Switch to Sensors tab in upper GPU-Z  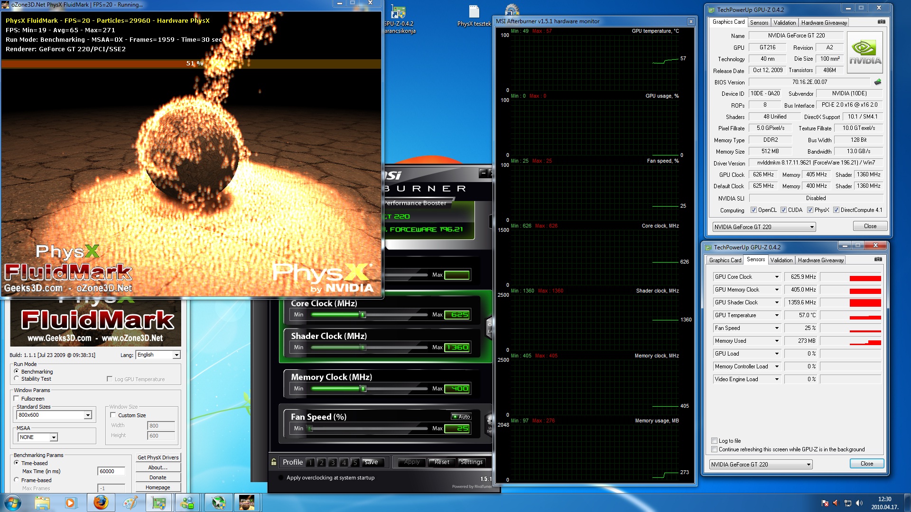coord(759,23)
